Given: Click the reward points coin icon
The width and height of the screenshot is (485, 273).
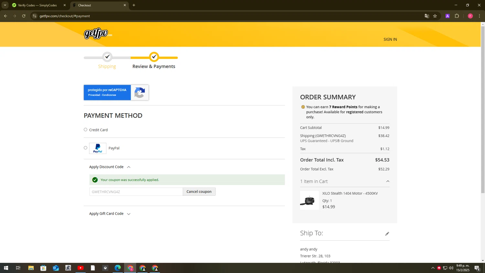Looking at the screenshot, I should pos(303,107).
